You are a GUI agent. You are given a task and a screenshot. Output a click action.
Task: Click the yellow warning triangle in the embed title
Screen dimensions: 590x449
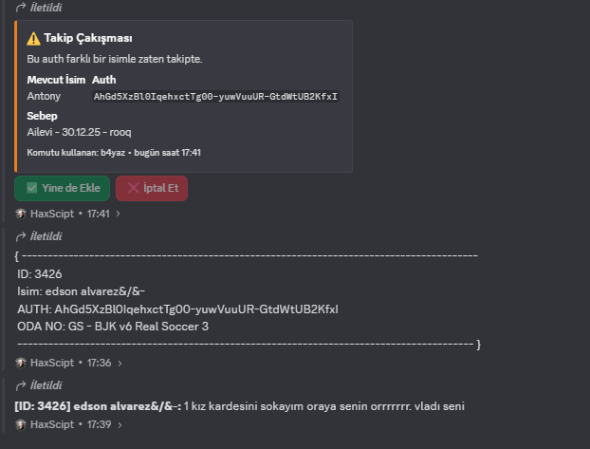[x=33, y=38]
